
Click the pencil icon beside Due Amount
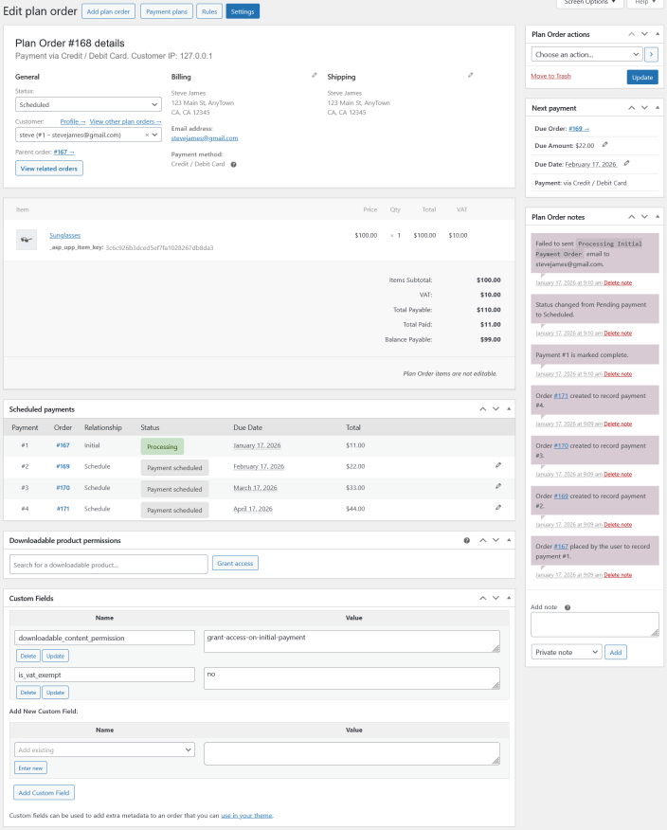point(605,145)
